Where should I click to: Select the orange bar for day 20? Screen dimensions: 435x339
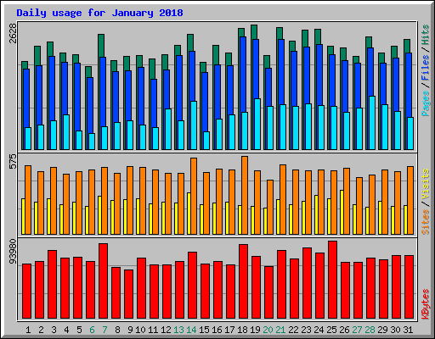pyautogui.click(x=270, y=208)
